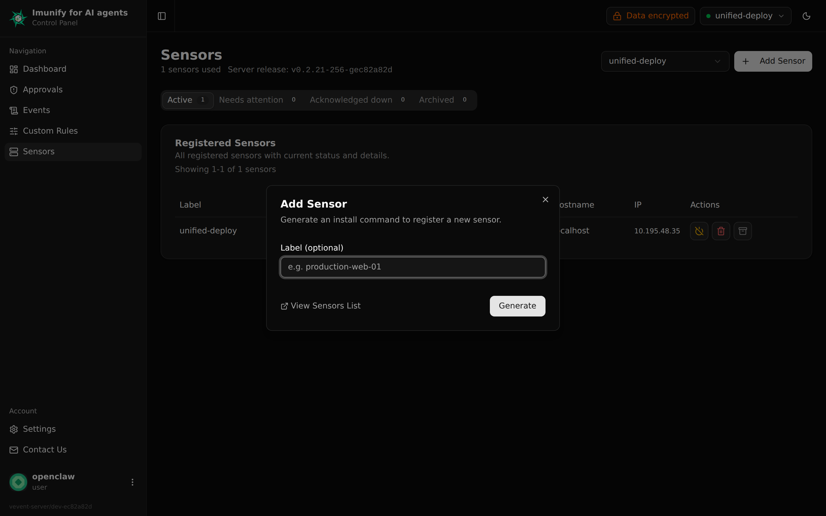This screenshot has height=516, width=826.
Task: Click the Label (optional) input field
Action: coord(413,267)
